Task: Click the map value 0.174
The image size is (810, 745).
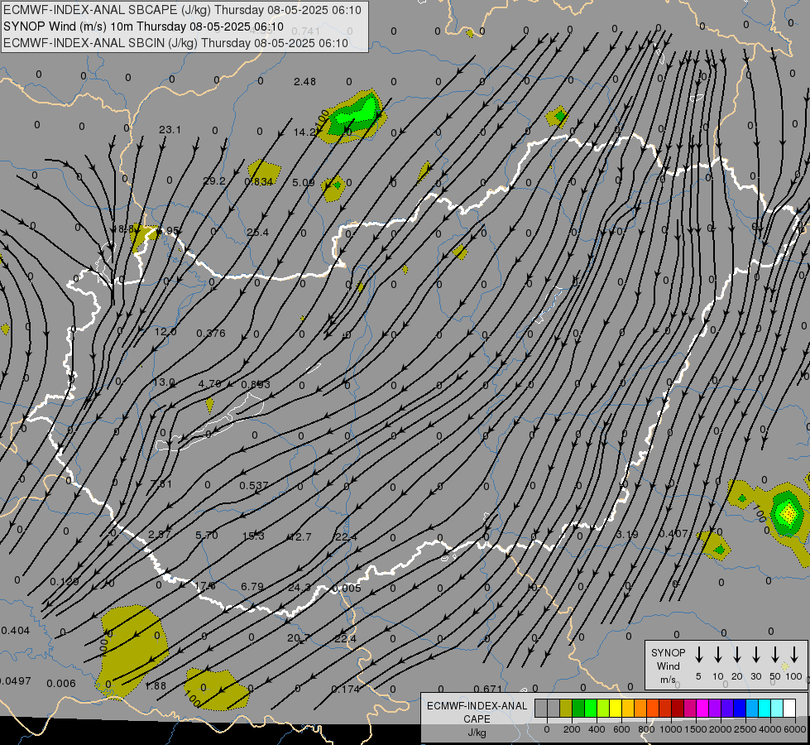Action: point(346,690)
